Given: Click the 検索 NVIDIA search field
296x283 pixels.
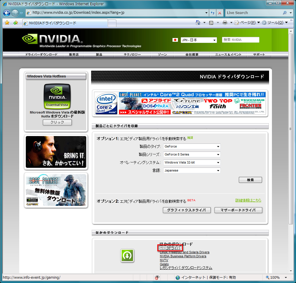Looking at the screenshot, I should [240, 40].
